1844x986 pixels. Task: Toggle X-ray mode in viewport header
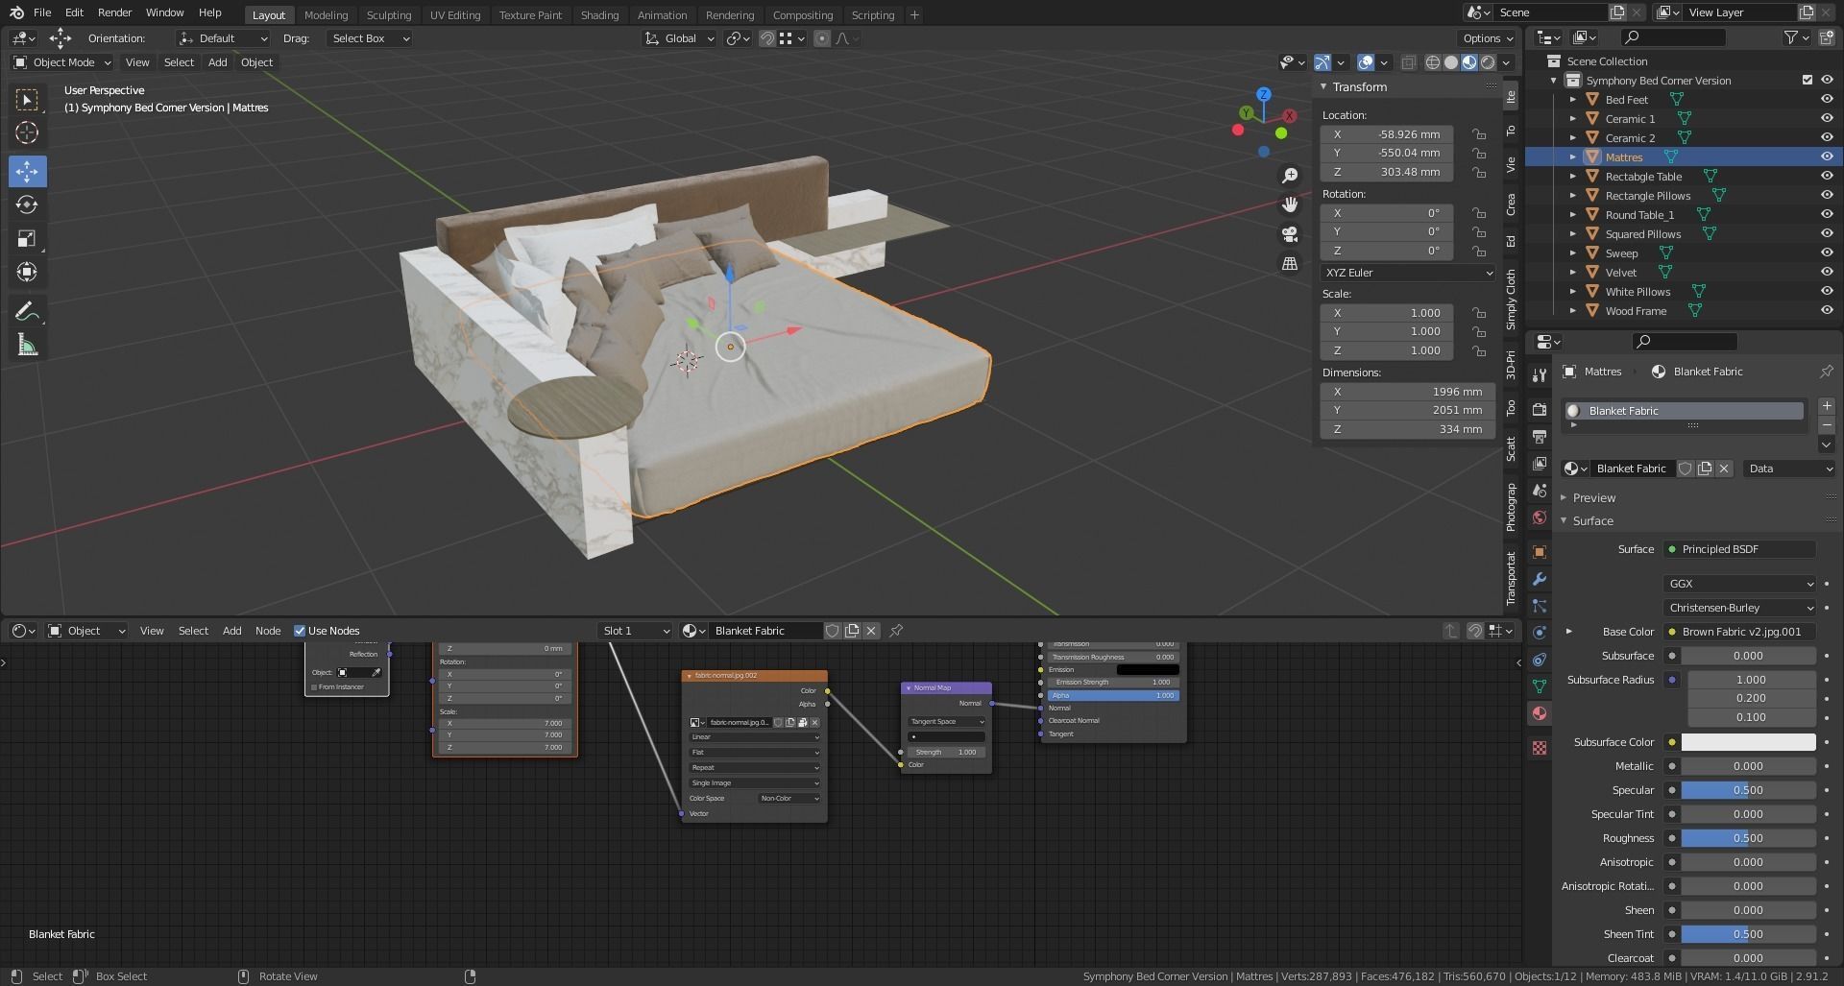click(x=1408, y=62)
